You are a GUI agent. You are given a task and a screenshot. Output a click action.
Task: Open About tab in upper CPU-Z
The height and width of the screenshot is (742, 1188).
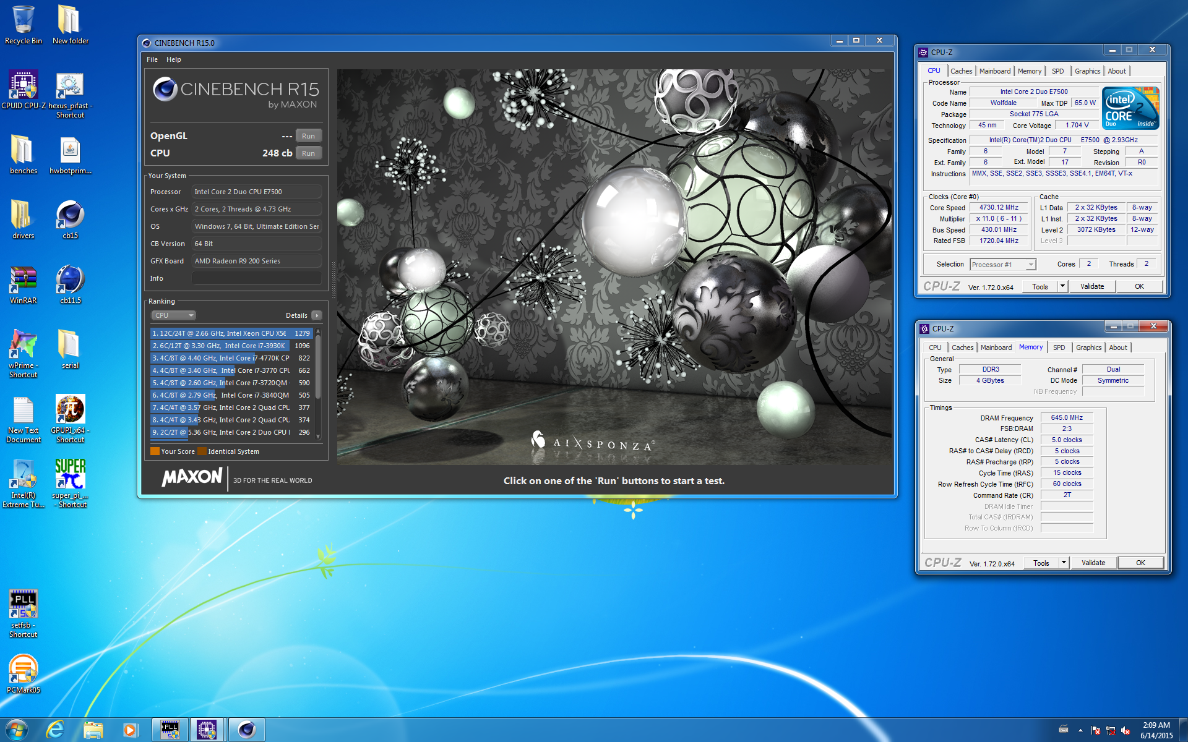coord(1117,71)
